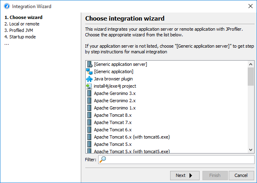Click the magnifier icon in the filter box
Screen dimensions: 257x183
(x=103, y=160)
